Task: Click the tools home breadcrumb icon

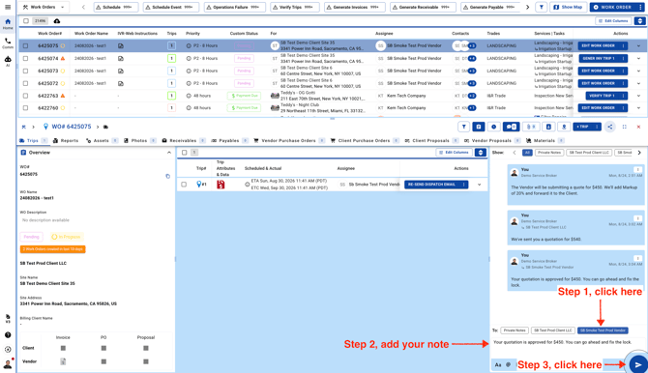Action: point(24,127)
